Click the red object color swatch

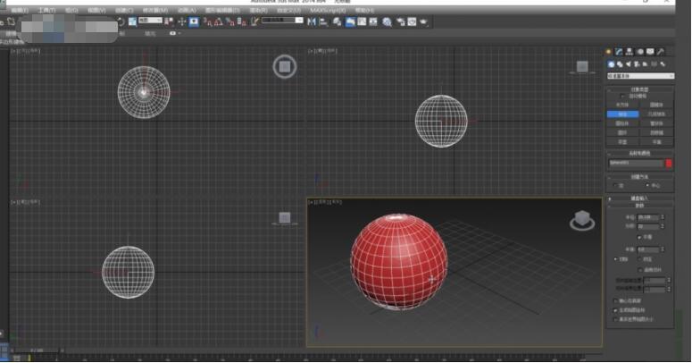tap(668, 164)
